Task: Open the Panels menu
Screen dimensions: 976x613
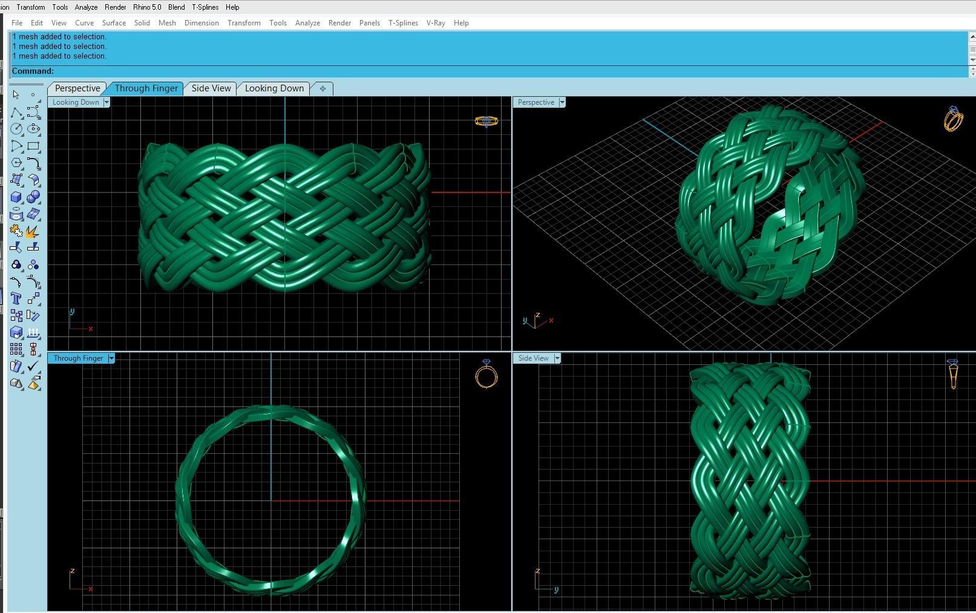Action: (x=370, y=23)
